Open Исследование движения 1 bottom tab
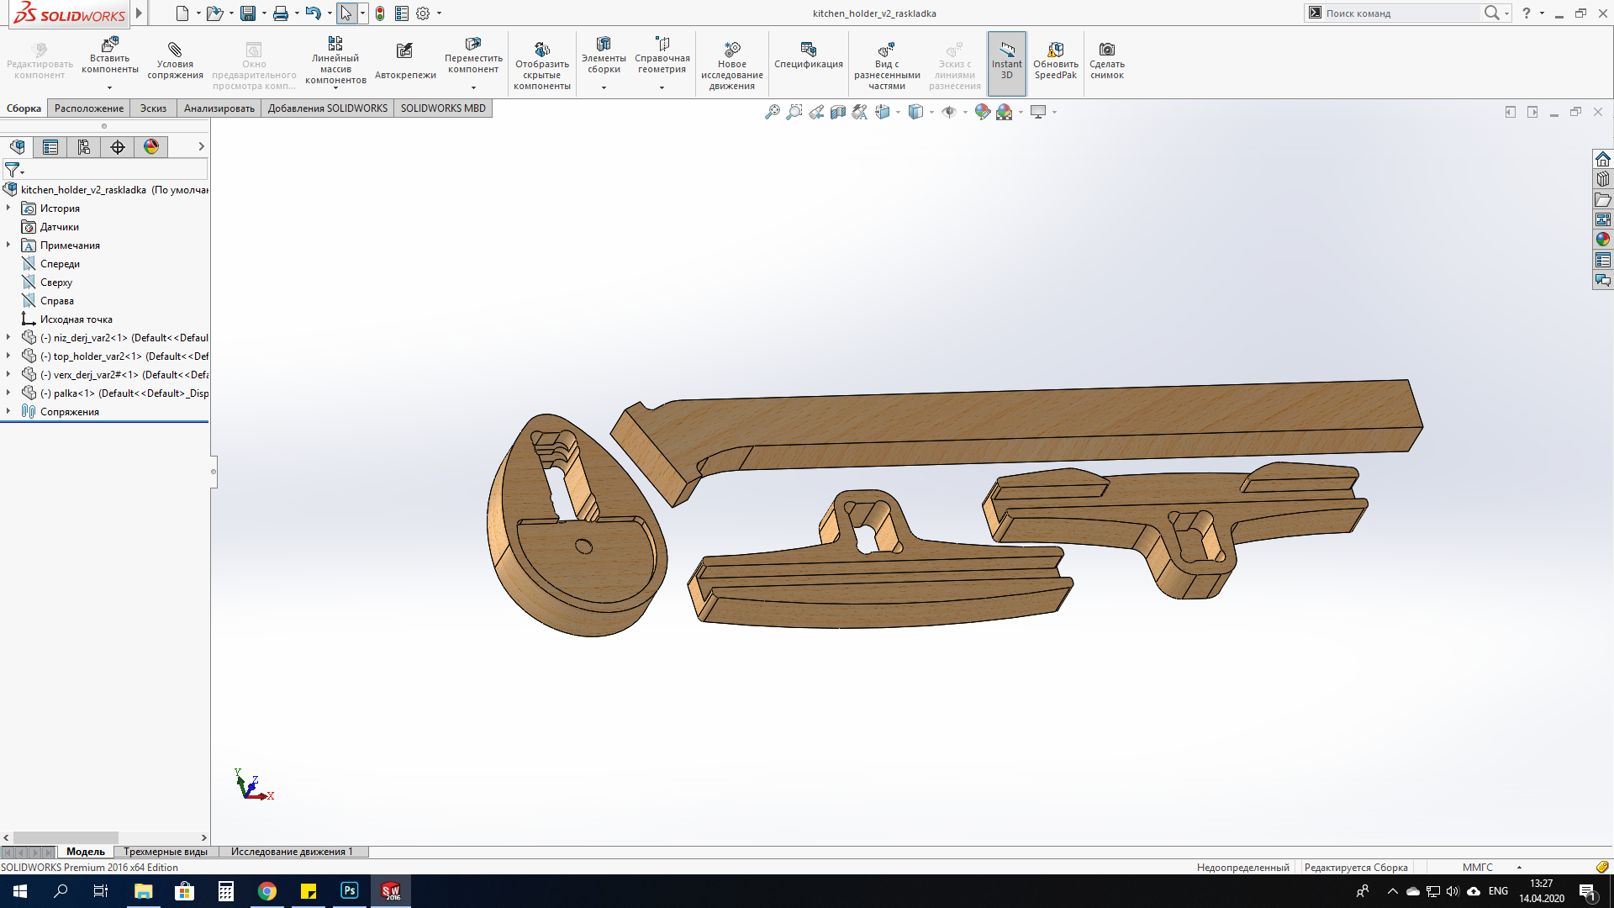The image size is (1614, 908). pos(292,852)
